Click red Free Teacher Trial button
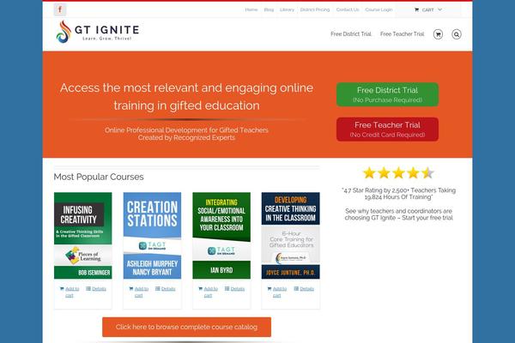The height and width of the screenshot is (343, 515). coord(387,129)
